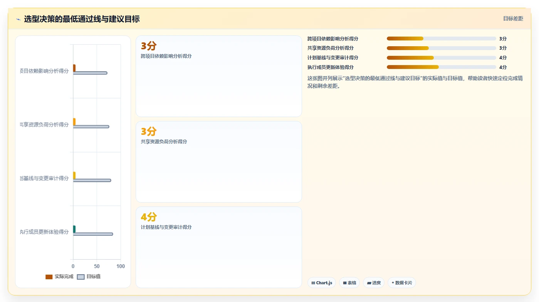Open the 4分 计划基线与变更审计得分 card
Viewport: 539px width, 302px height.
(x=219, y=247)
